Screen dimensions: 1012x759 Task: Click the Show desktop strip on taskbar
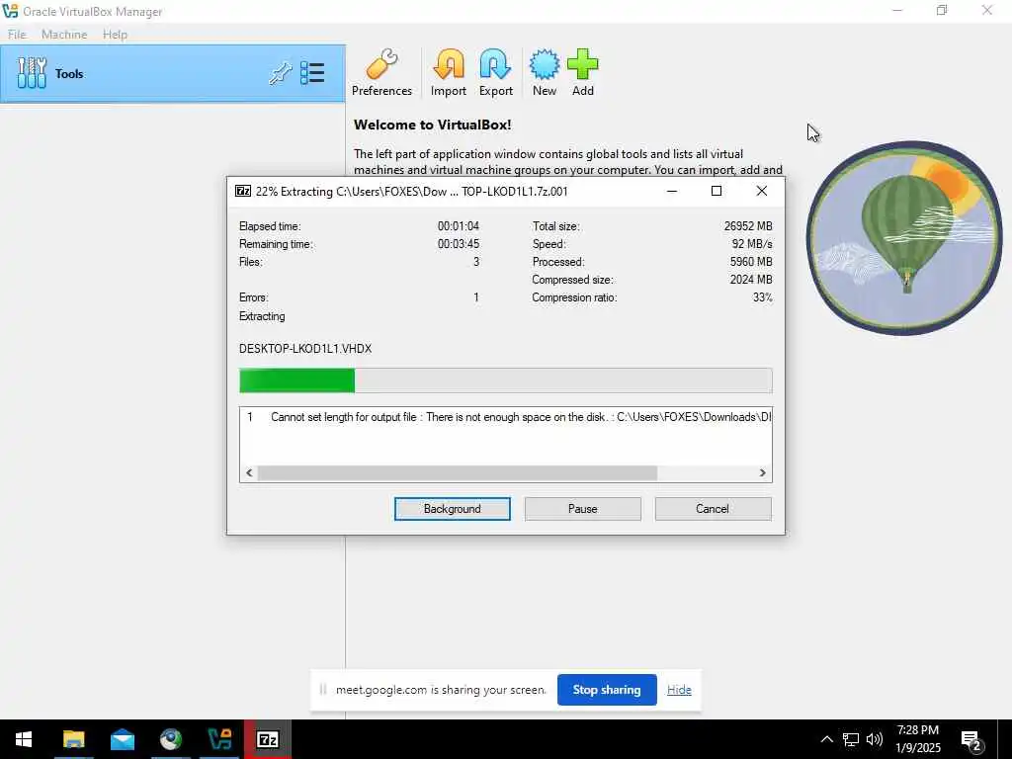click(1005, 739)
